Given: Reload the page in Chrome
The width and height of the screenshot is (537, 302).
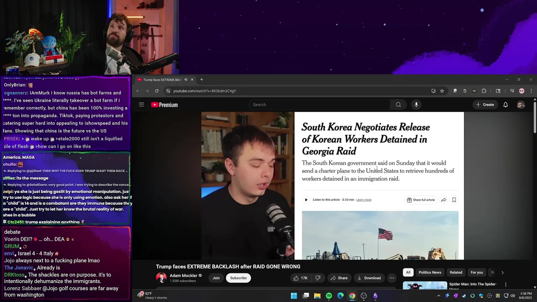Looking at the screenshot, I should click(157, 91).
